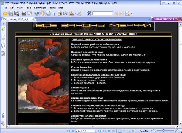This screenshot has width=182, height=133.
Task: Open the zoom percentage dropdown arrow
Action: 151,131
